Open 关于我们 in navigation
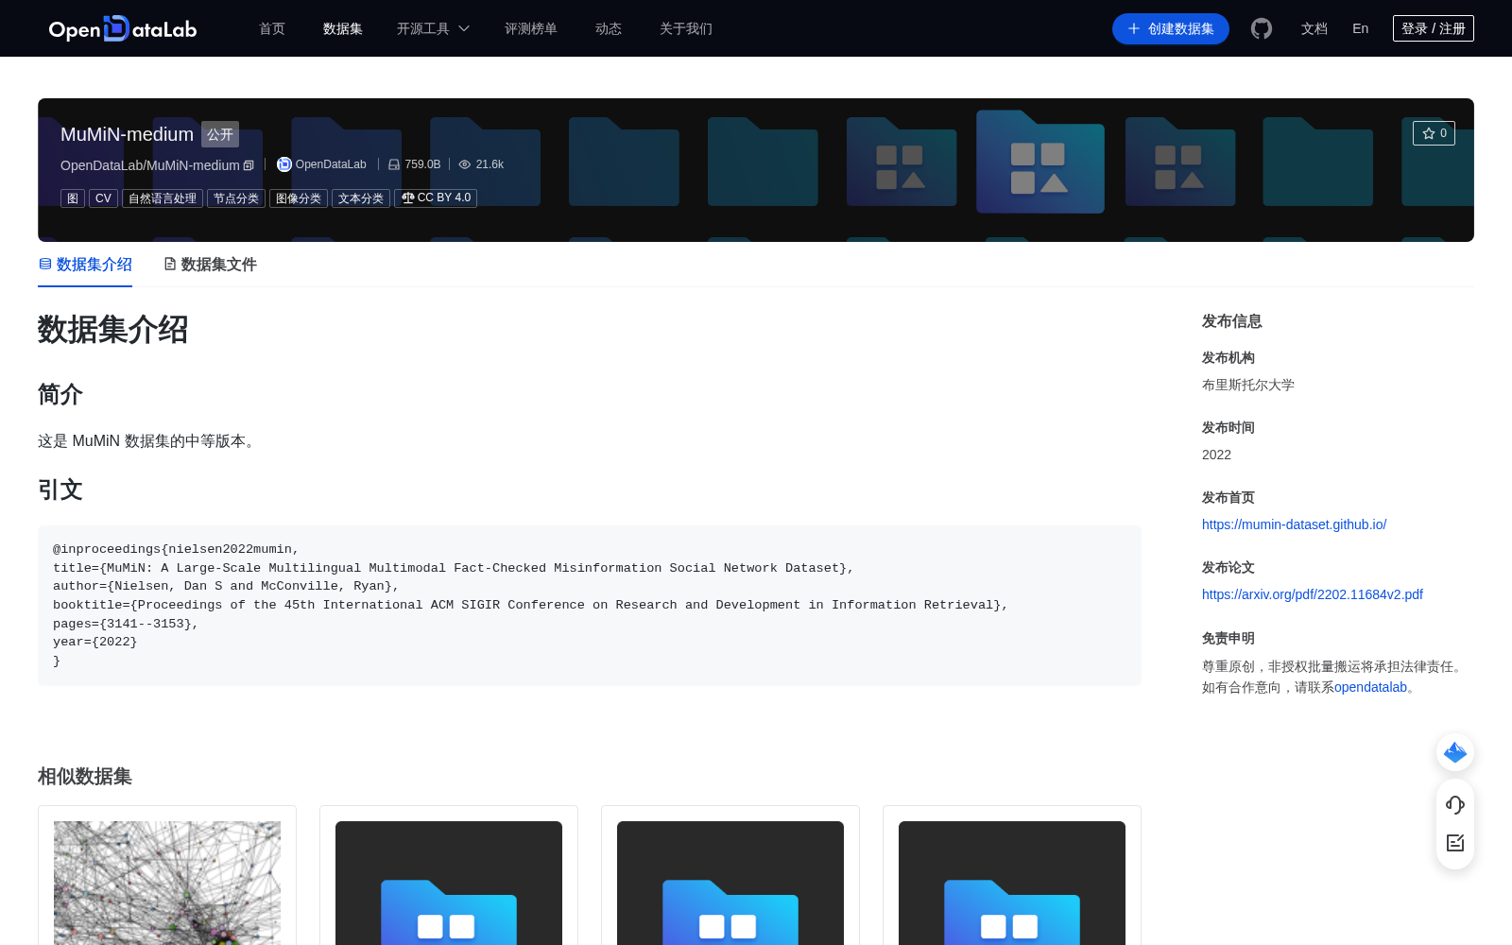The image size is (1512, 945). pyautogui.click(x=686, y=28)
